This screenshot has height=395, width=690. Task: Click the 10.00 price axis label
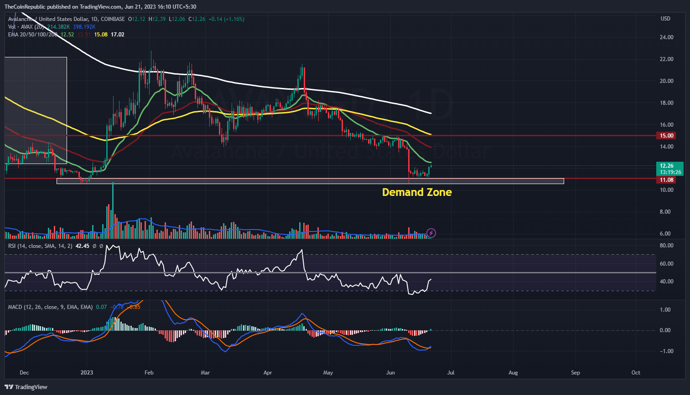click(667, 190)
